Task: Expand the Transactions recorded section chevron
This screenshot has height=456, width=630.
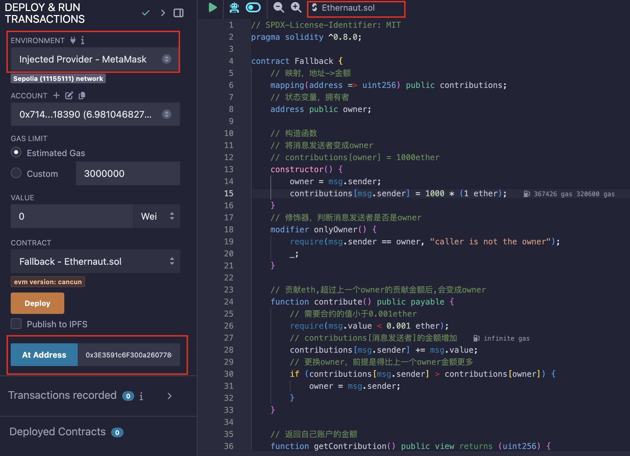Action: point(169,396)
